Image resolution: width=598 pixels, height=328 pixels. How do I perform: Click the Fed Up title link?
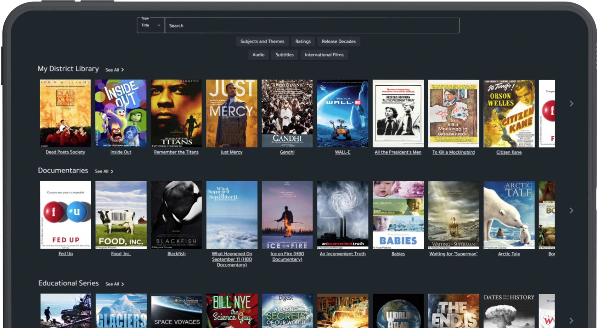66,254
